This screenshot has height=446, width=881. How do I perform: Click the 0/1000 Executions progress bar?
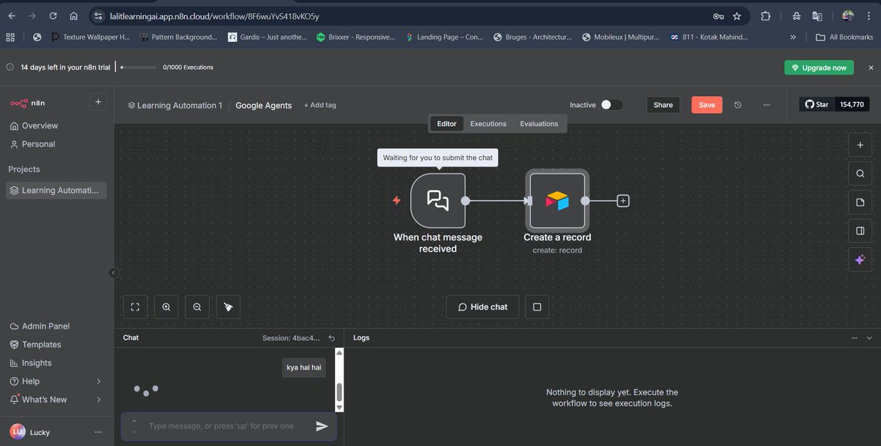coord(138,67)
